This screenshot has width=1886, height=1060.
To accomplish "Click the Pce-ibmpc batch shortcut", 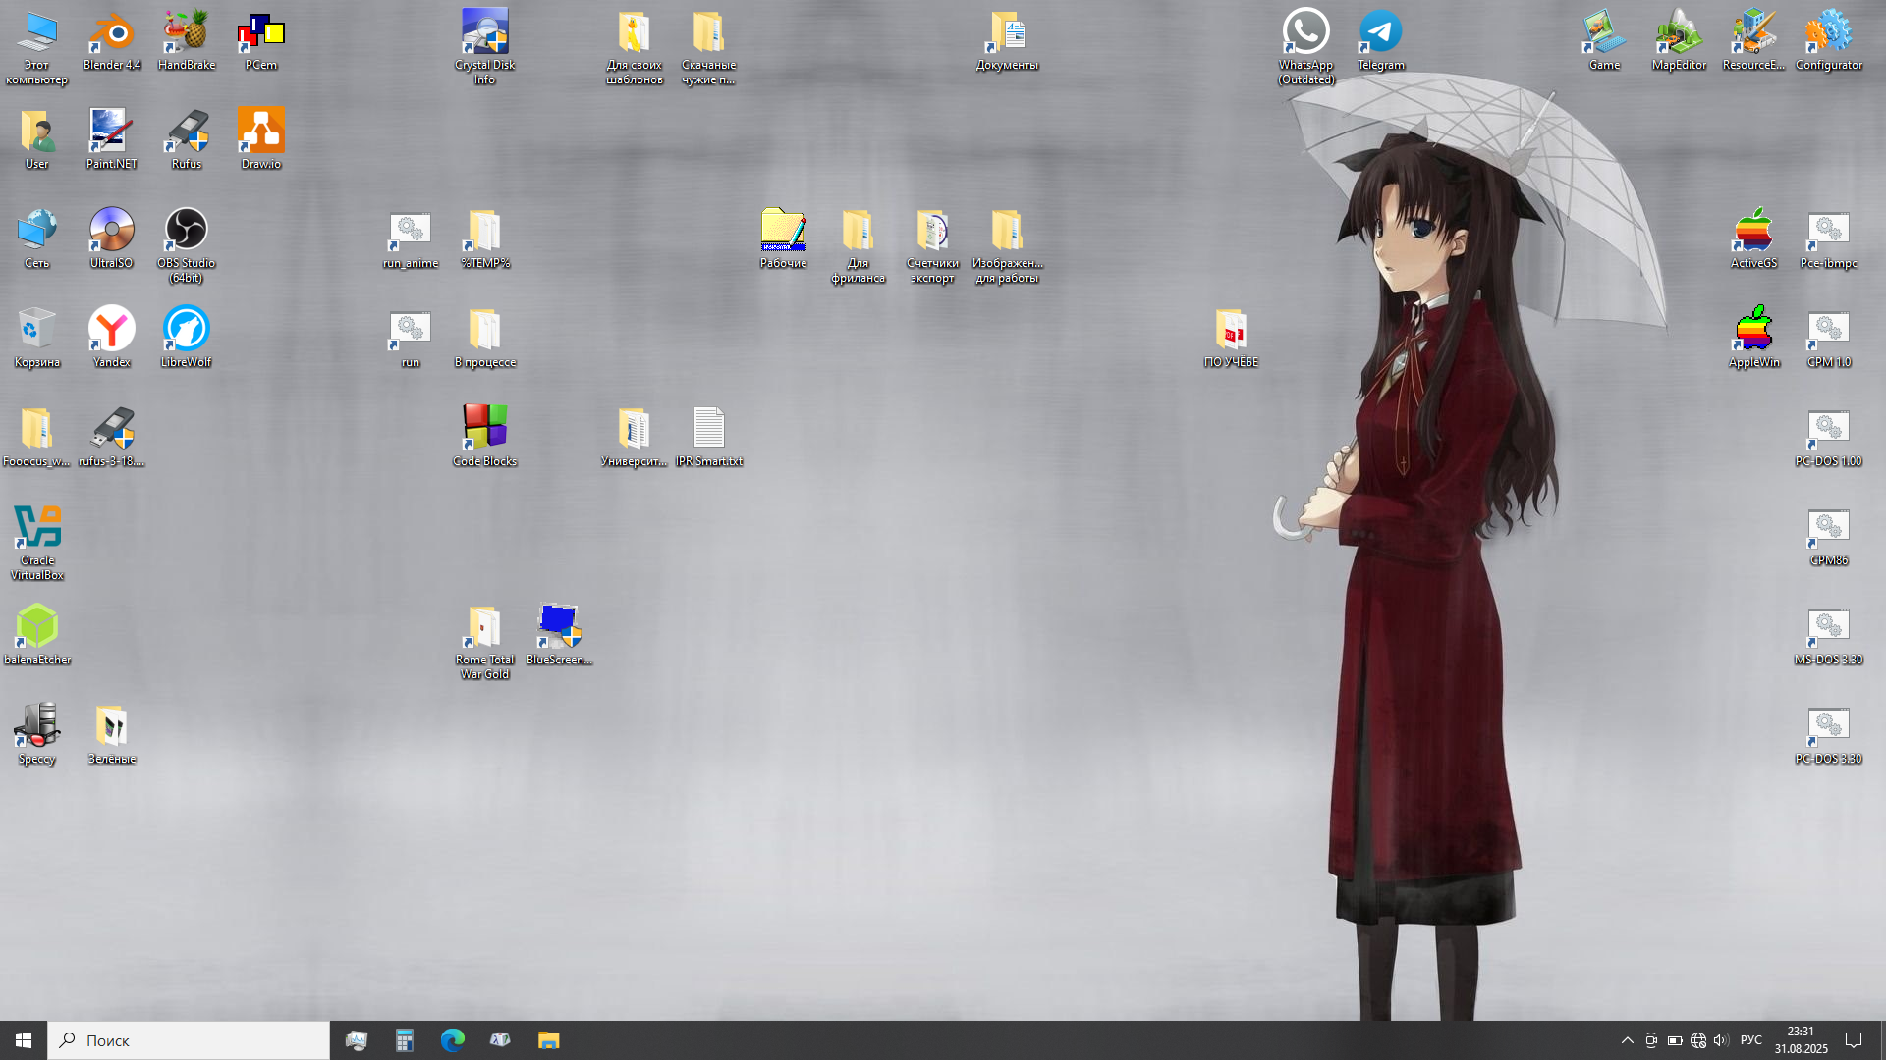I will tap(1828, 238).
